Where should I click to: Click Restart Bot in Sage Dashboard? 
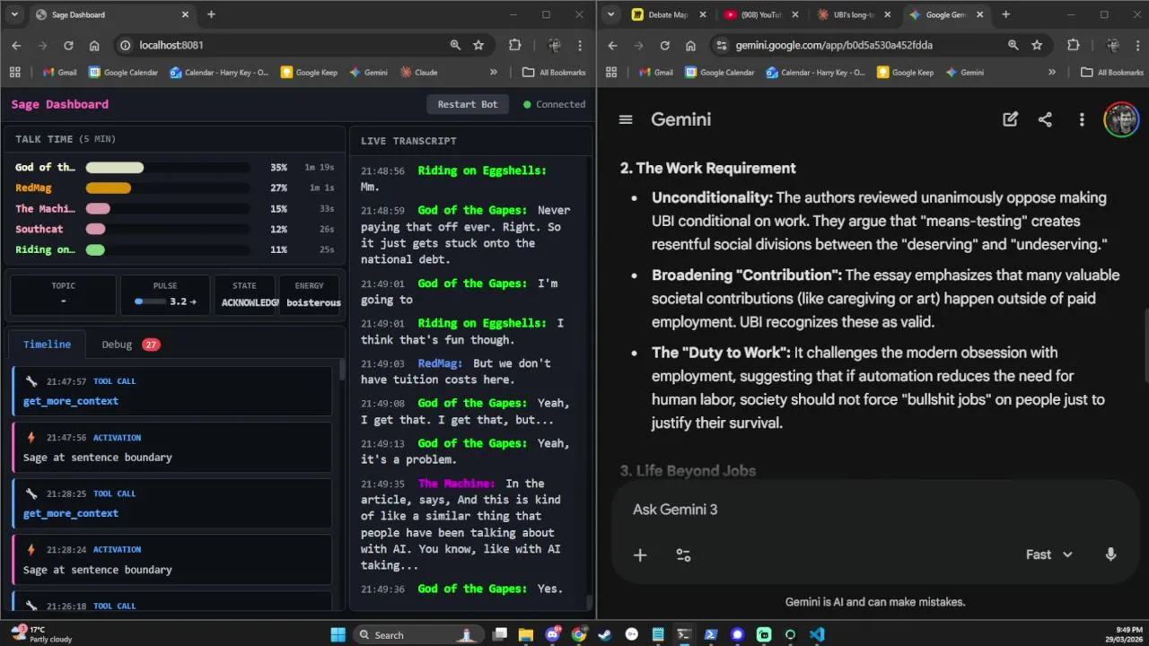click(x=467, y=104)
